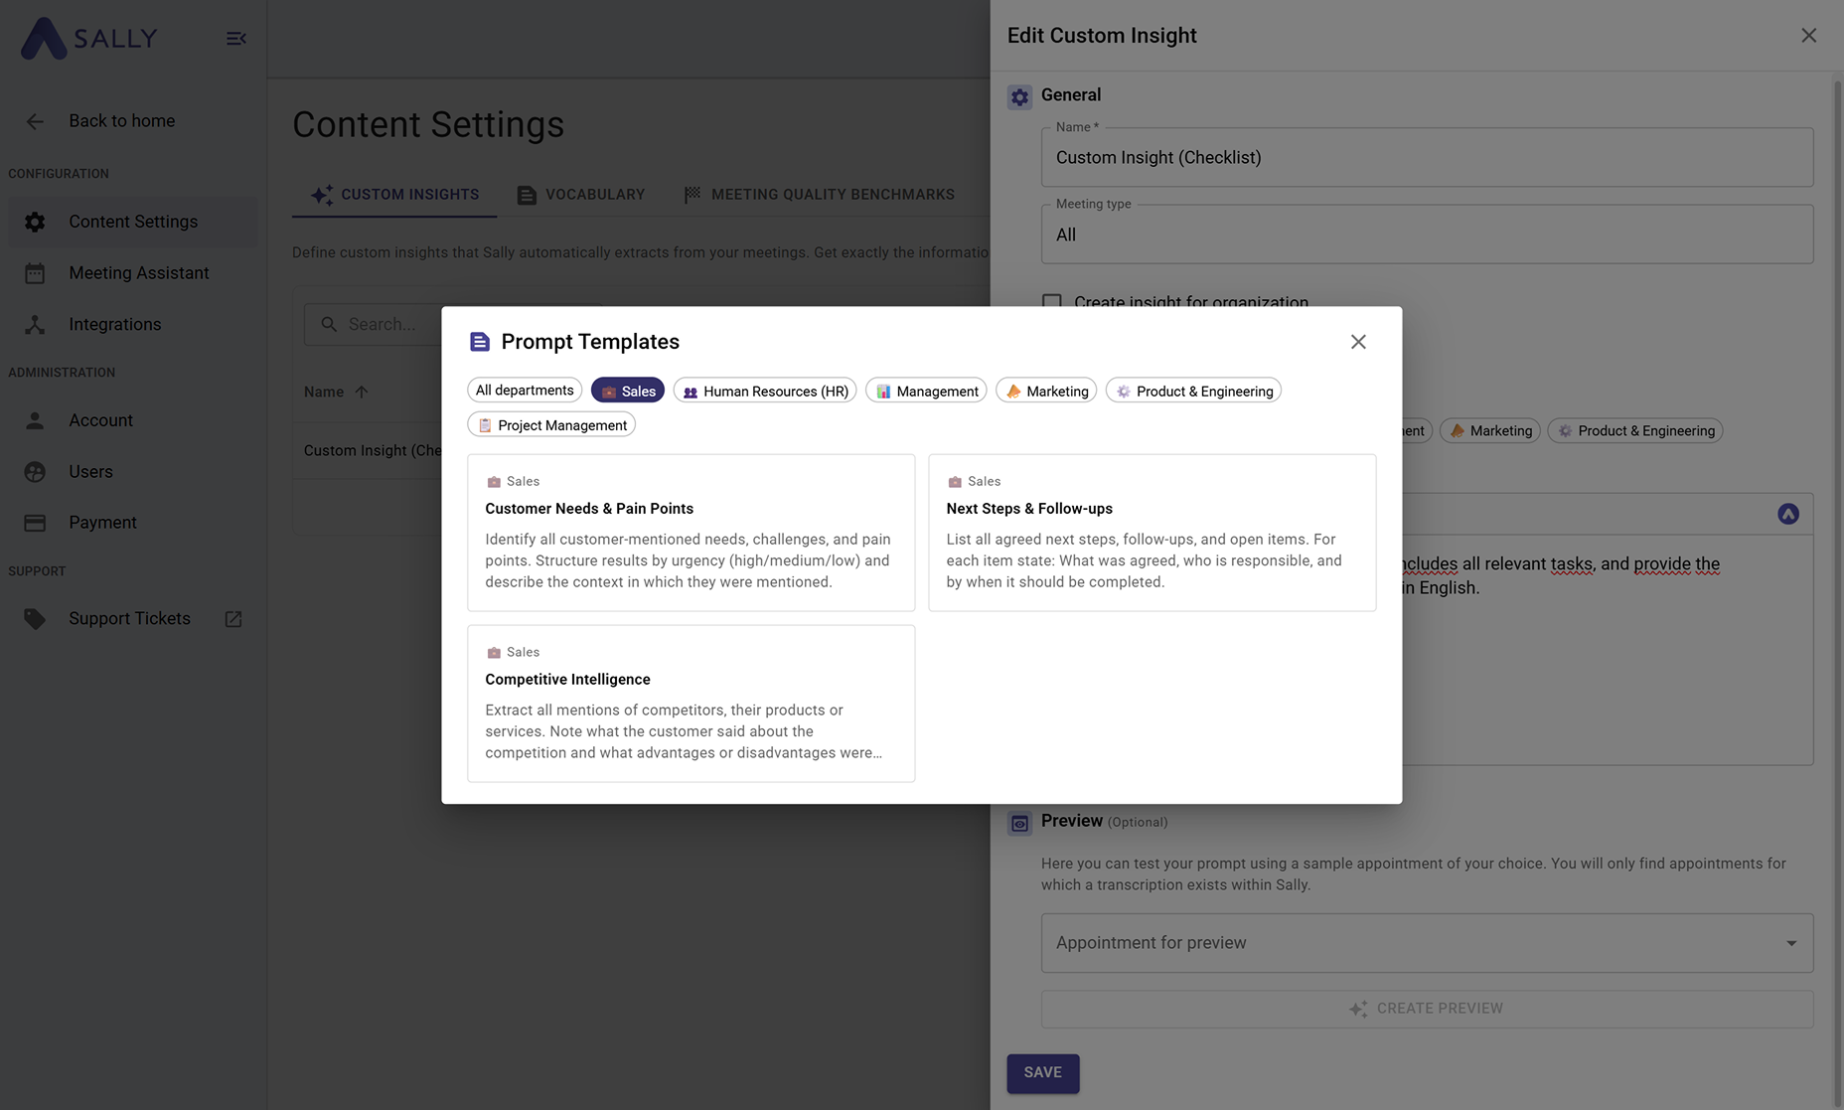Click the Sally logo
The width and height of the screenshot is (1844, 1110).
(89, 39)
